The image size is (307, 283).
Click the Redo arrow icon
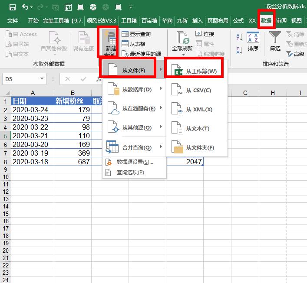40,7
